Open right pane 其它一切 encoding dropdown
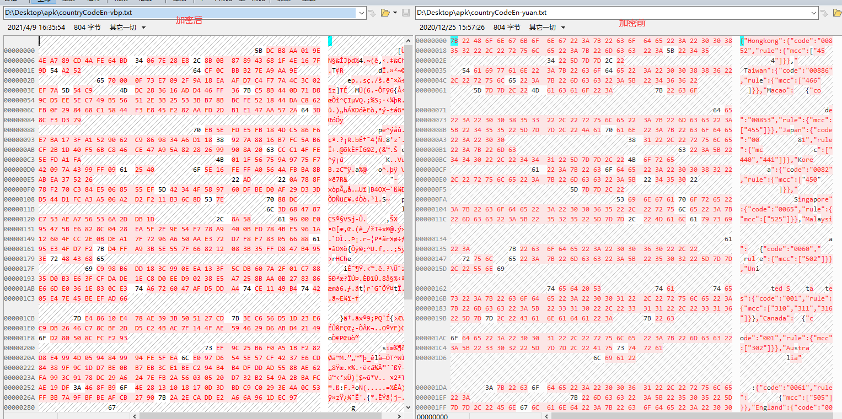The height and width of the screenshot is (419, 842). (547, 27)
